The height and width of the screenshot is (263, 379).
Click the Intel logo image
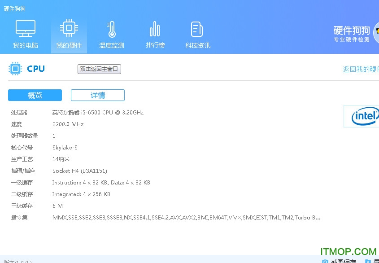(x=363, y=116)
